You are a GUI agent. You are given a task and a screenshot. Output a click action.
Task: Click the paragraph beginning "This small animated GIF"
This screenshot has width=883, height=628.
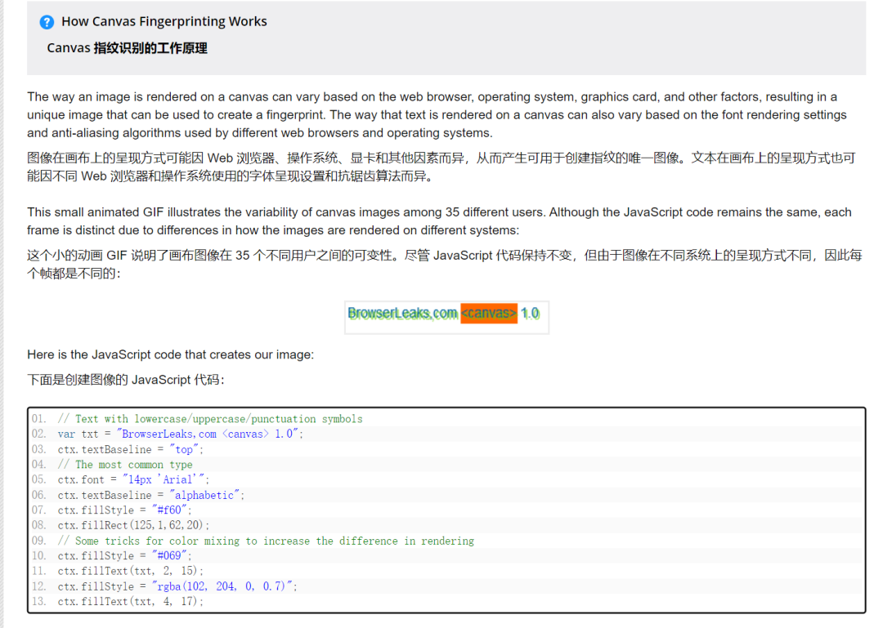pos(439,221)
